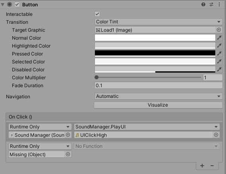Viewport: 226px width, 174px height.
Task: Use the Pressed Color eyedropper
Action: click(x=219, y=54)
